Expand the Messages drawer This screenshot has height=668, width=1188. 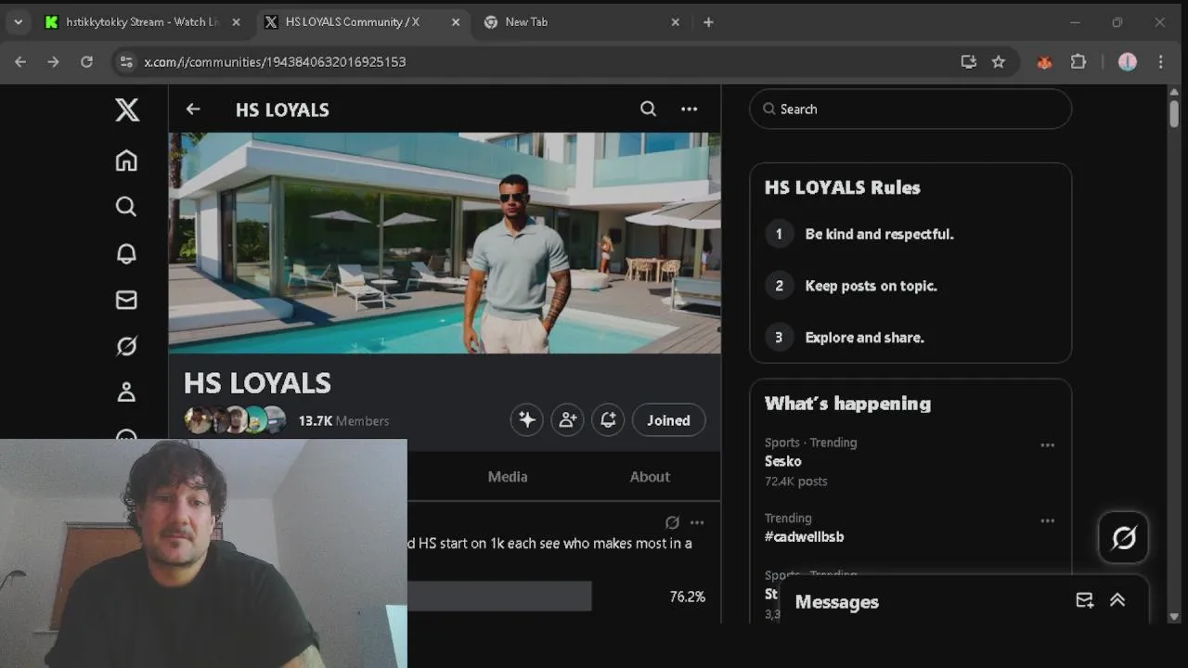click(1117, 600)
